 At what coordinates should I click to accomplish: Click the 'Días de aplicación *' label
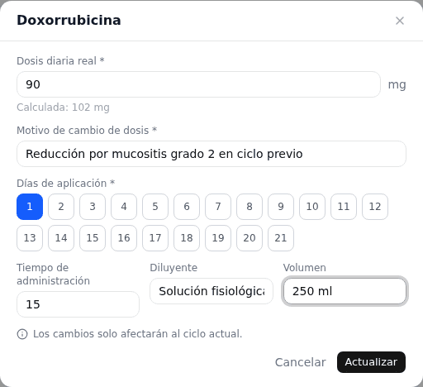coord(66,184)
